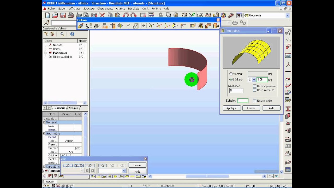Click the node icon in the right sidebar
Image resolution: width=334 pixels, height=188 pixels.
pos(288,64)
